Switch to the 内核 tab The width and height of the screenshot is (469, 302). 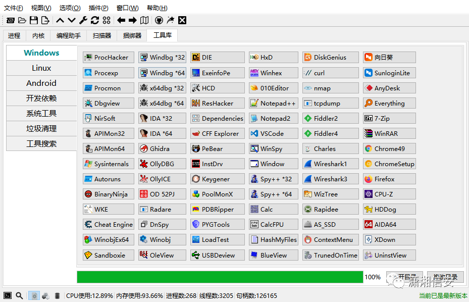point(38,36)
